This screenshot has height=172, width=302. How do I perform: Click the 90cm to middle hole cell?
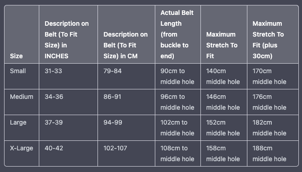click(x=178, y=76)
